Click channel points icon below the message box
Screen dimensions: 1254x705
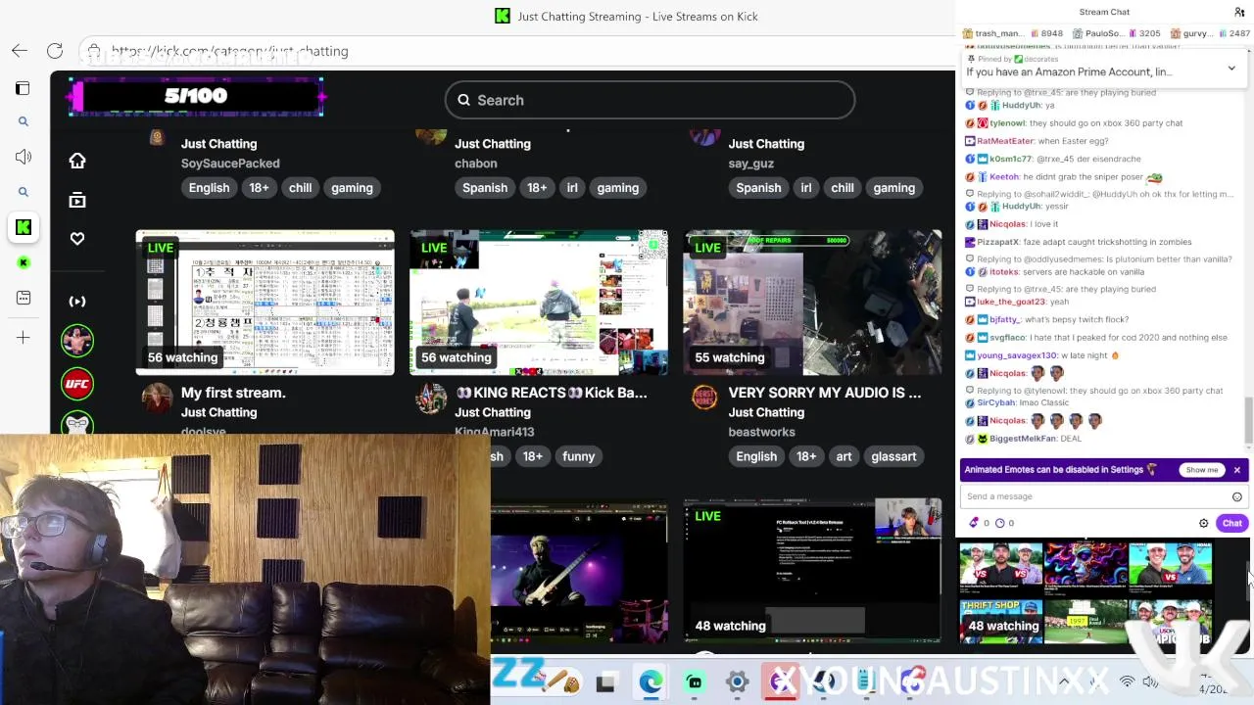tap(974, 523)
